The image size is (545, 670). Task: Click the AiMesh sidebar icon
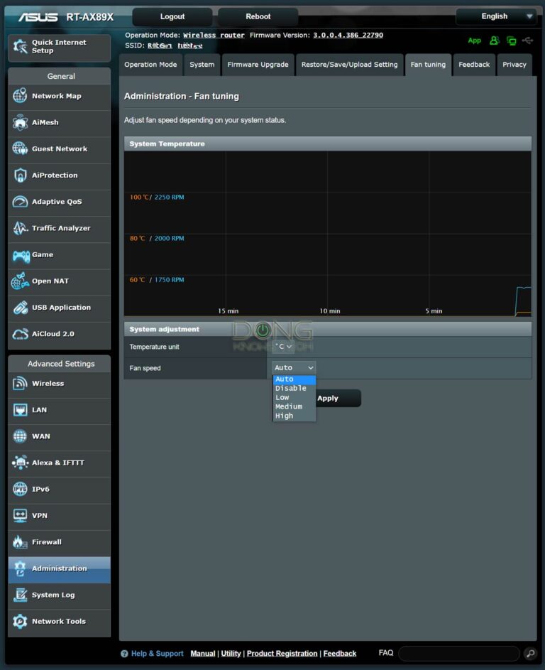click(20, 123)
